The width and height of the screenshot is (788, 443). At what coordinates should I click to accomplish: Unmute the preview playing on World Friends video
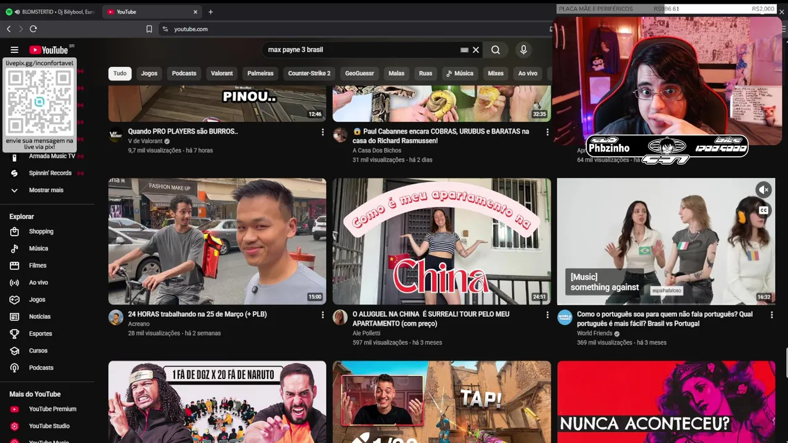[764, 190]
